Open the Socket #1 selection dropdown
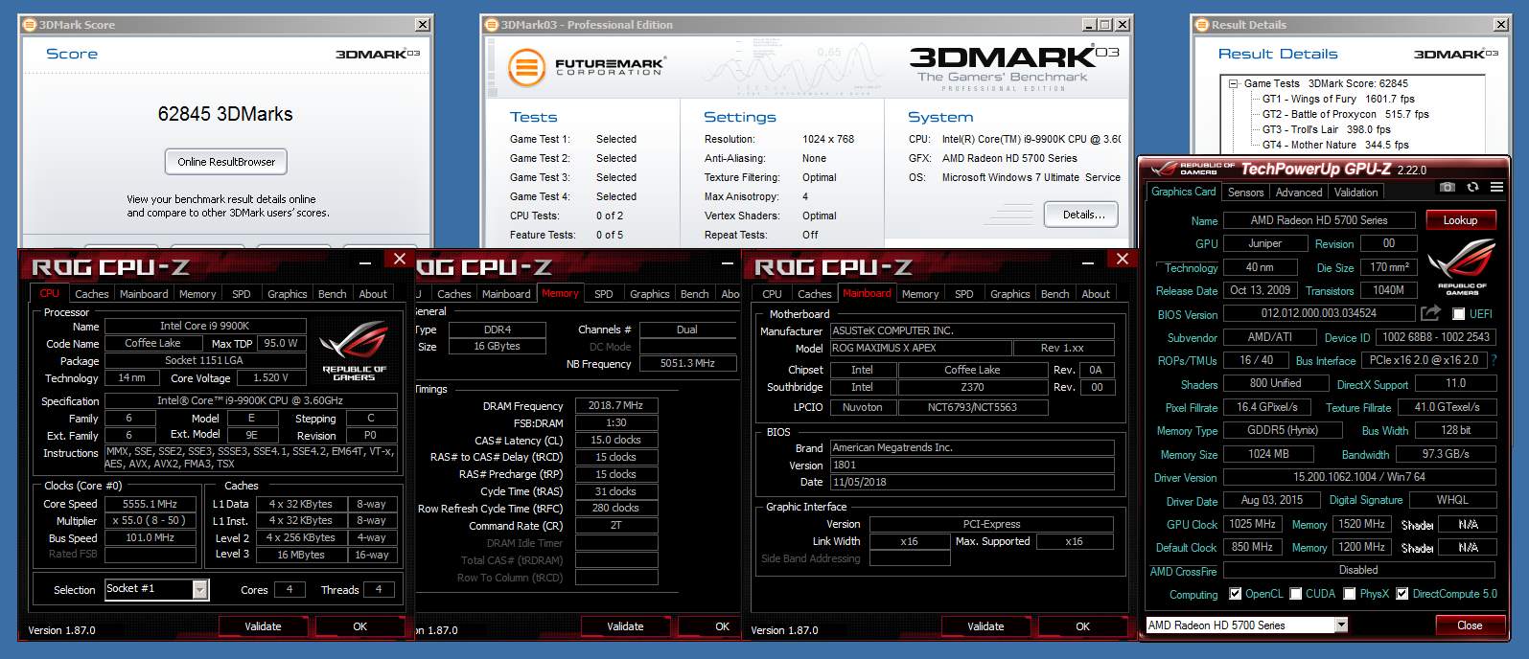 click(x=199, y=590)
